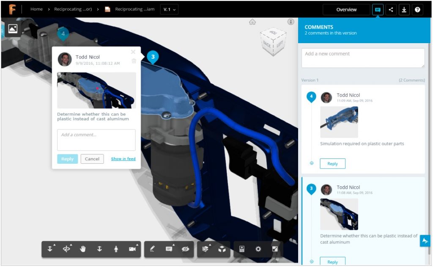Click the Autodesk Fusion logo
Image resolution: width=433 pixels, height=267 pixels.
(x=12, y=9)
